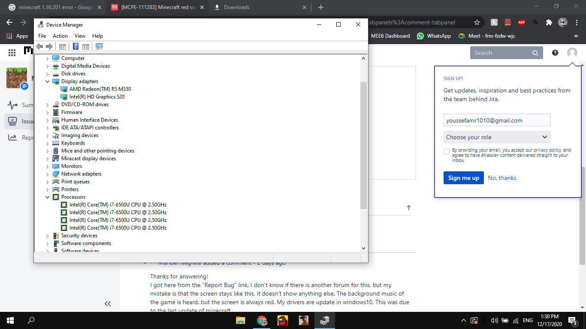Click the ABP Adblock Plus extension icon
Image resolution: width=586 pixels, height=329 pixels.
pyautogui.click(x=521, y=22)
